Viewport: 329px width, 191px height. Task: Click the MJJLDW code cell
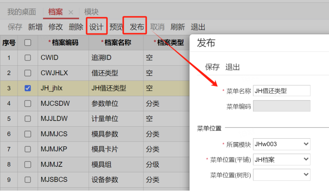(x=64, y=119)
